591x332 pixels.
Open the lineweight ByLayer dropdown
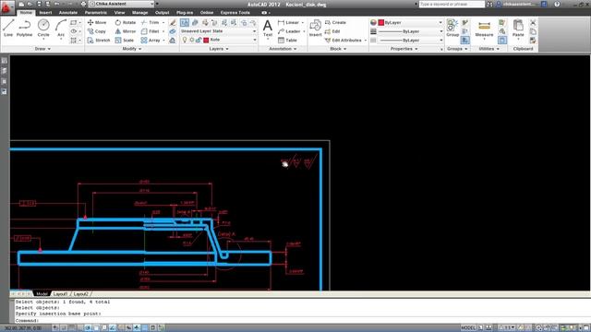[x=410, y=31]
